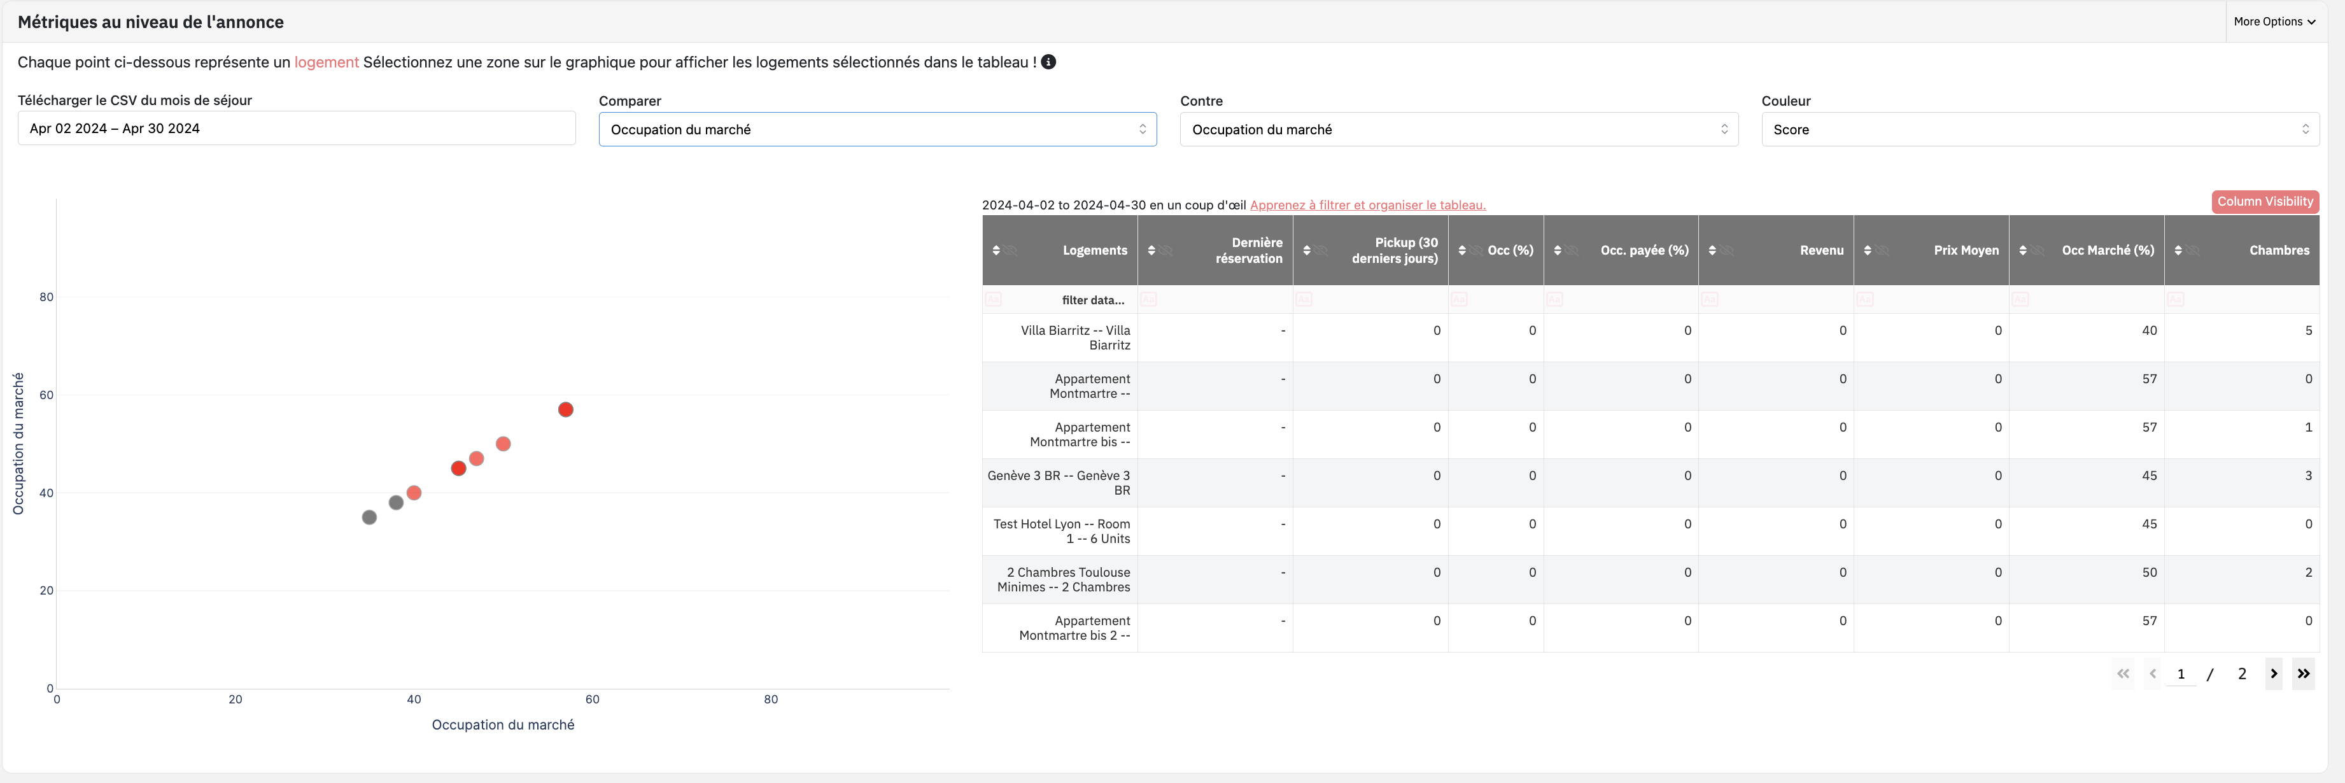Toggle case-sensitive filter for Occ (%) column
Screen dimensions: 2345x783
tap(1459, 300)
